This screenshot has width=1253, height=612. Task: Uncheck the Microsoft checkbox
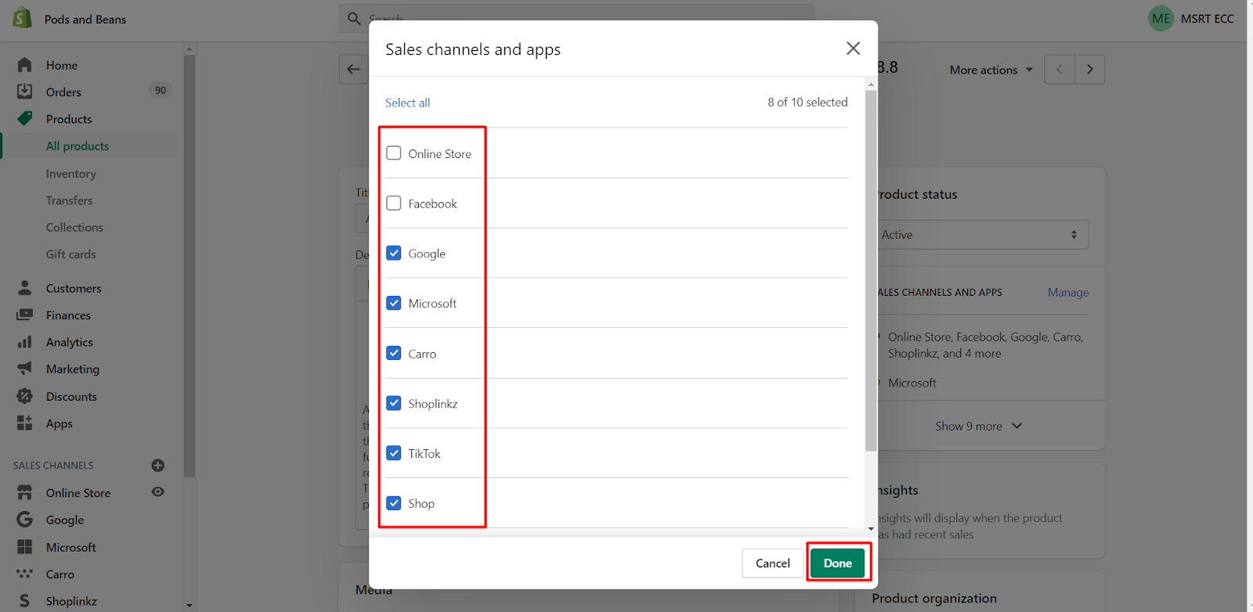tap(394, 303)
